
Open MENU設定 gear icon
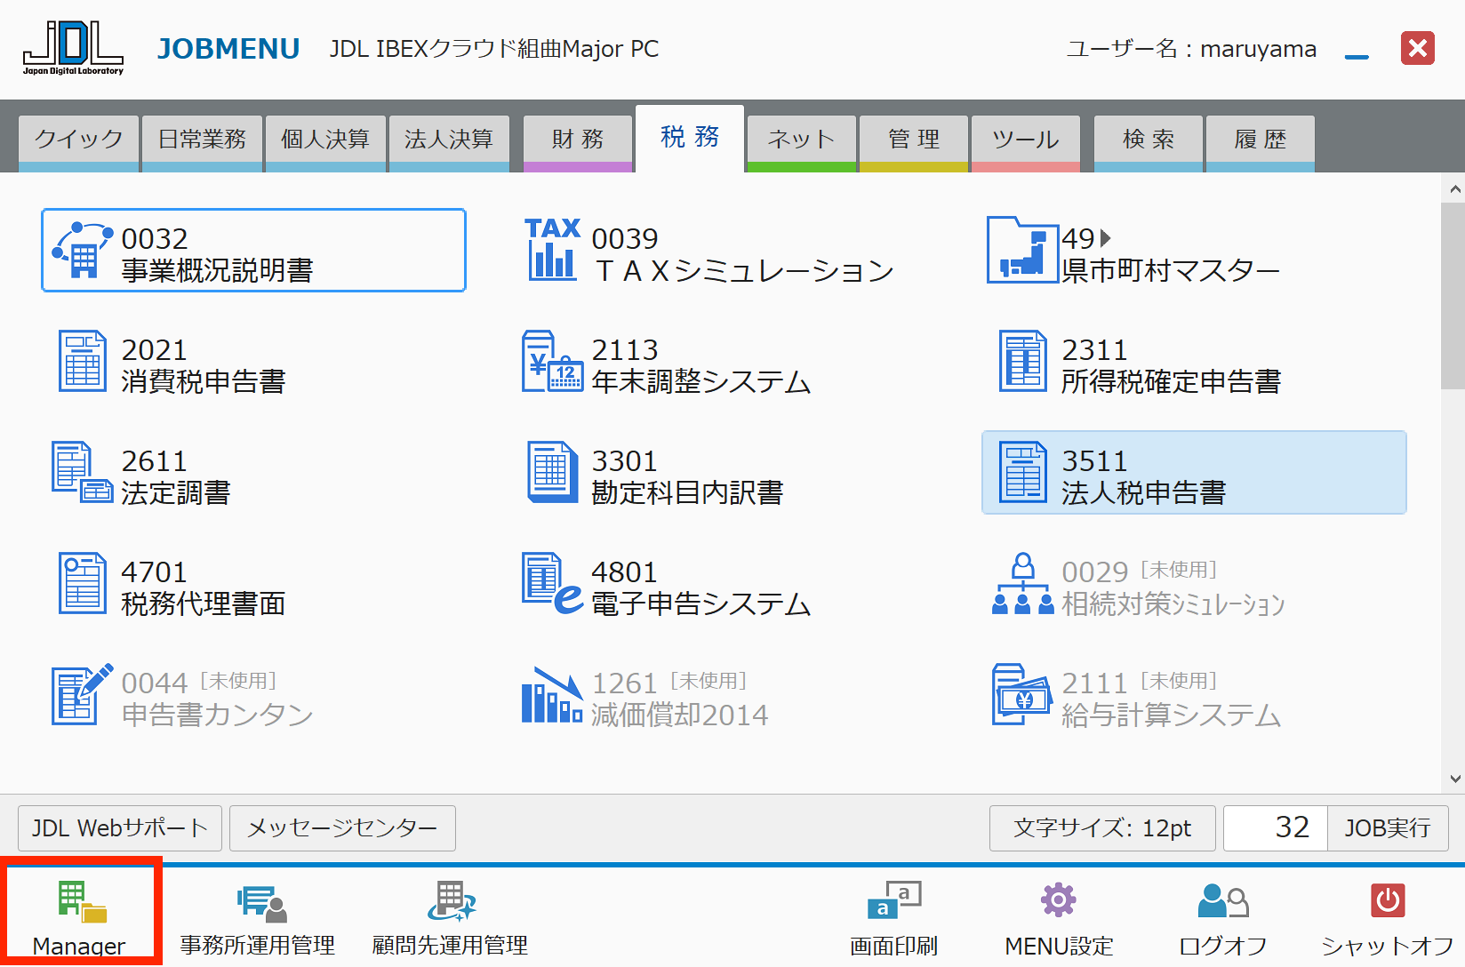tap(1059, 899)
